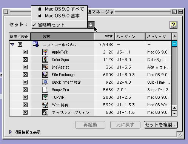Open the help question mark button

[x=173, y=25]
